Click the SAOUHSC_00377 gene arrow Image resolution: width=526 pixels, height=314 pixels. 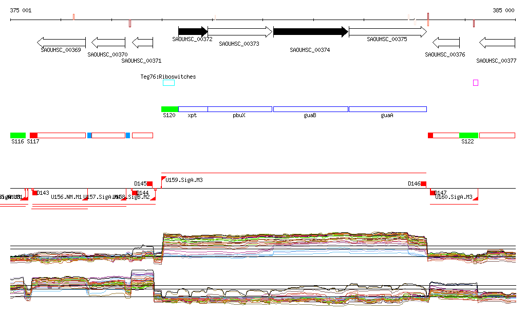(497, 42)
